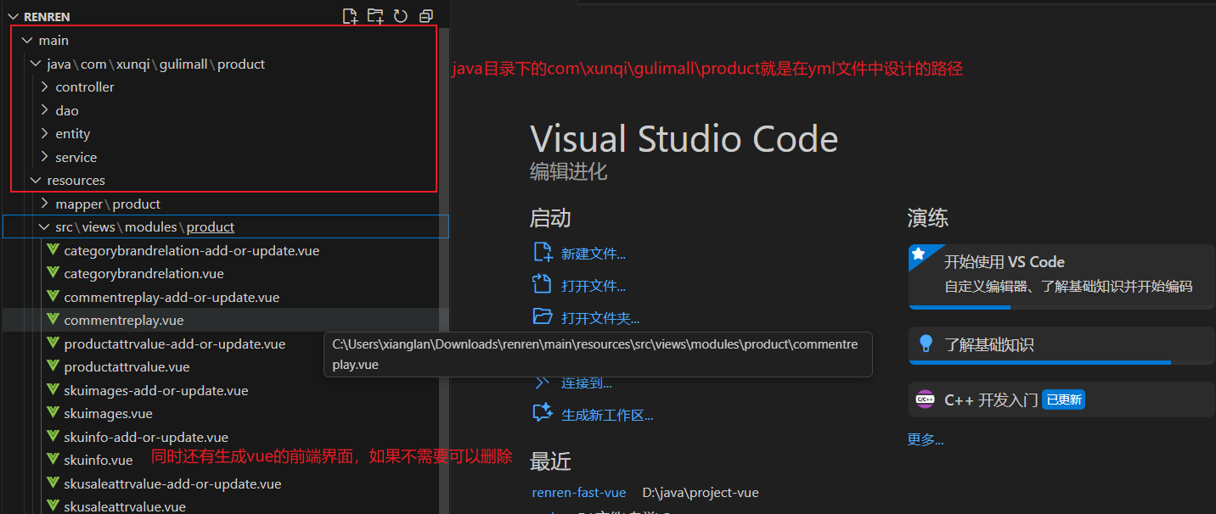This screenshot has width=1216, height=514.
Task: Expand the dao folder
Action: [x=44, y=110]
